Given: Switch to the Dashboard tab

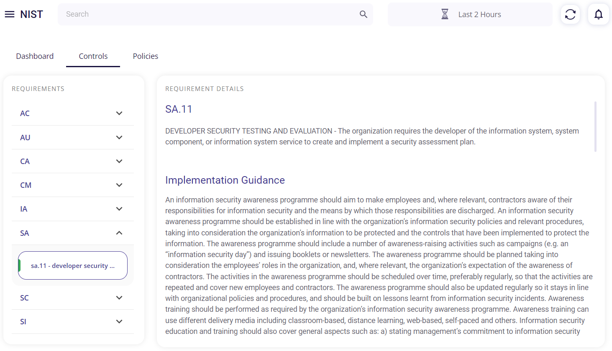Looking at the screenshot, I should [x=35, y=56].
